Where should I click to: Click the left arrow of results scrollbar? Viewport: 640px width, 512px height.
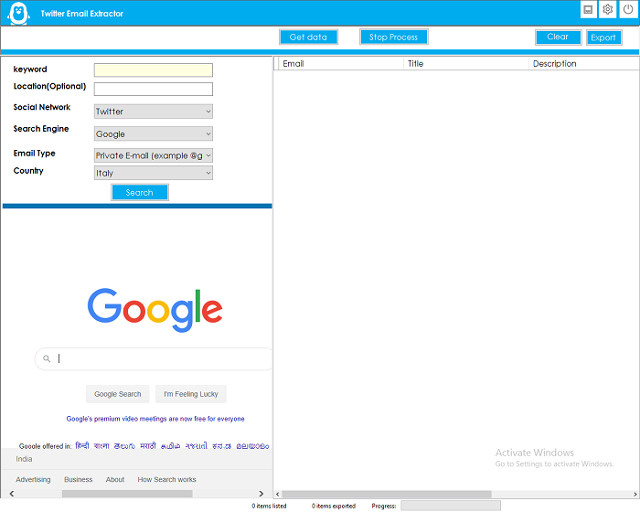[x=278, y=494]
